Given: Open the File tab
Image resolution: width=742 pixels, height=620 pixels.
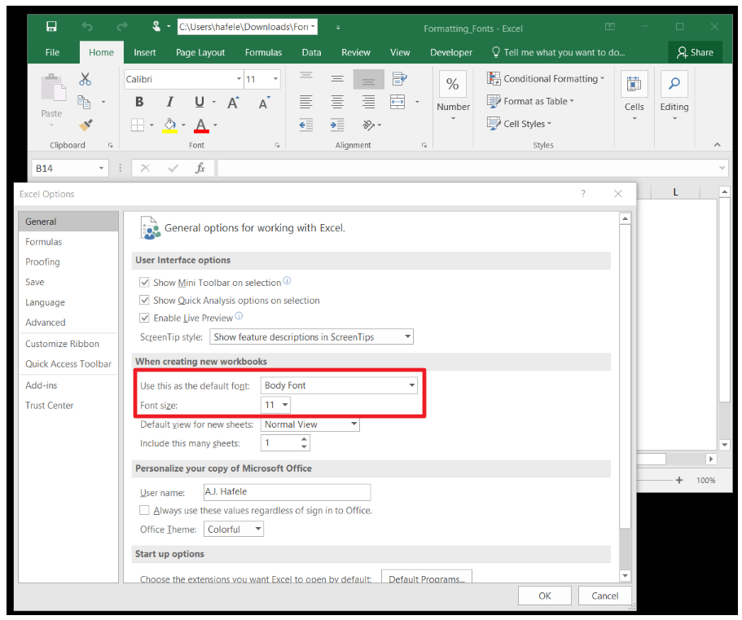Looking at the screenshot, I should coord(52,52).
